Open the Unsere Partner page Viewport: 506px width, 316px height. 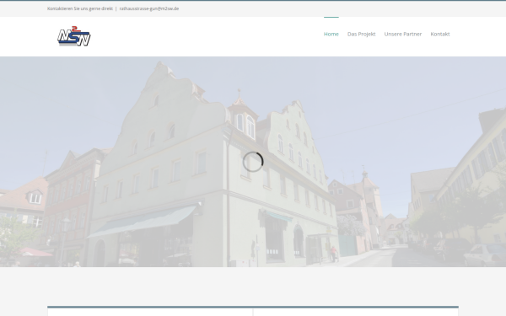(403, 34)
